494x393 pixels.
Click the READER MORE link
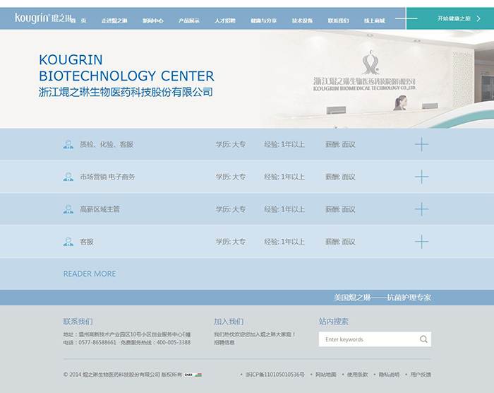click(x=90, y=274)
